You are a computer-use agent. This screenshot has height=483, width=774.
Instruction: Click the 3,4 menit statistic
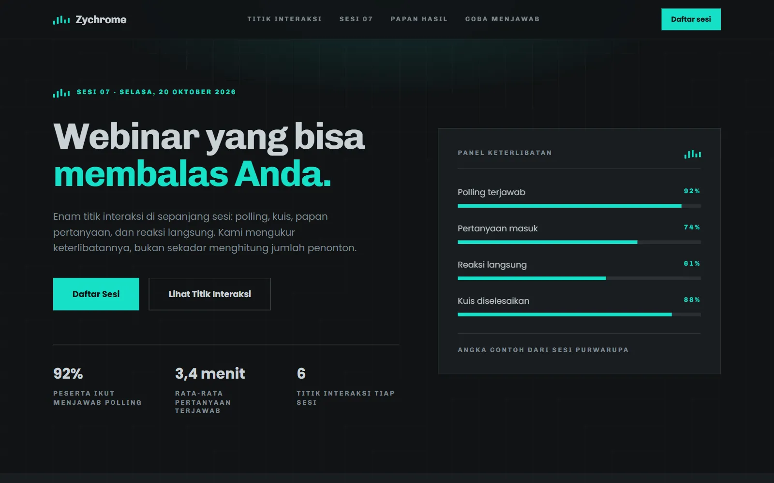[x=210, y=373]
